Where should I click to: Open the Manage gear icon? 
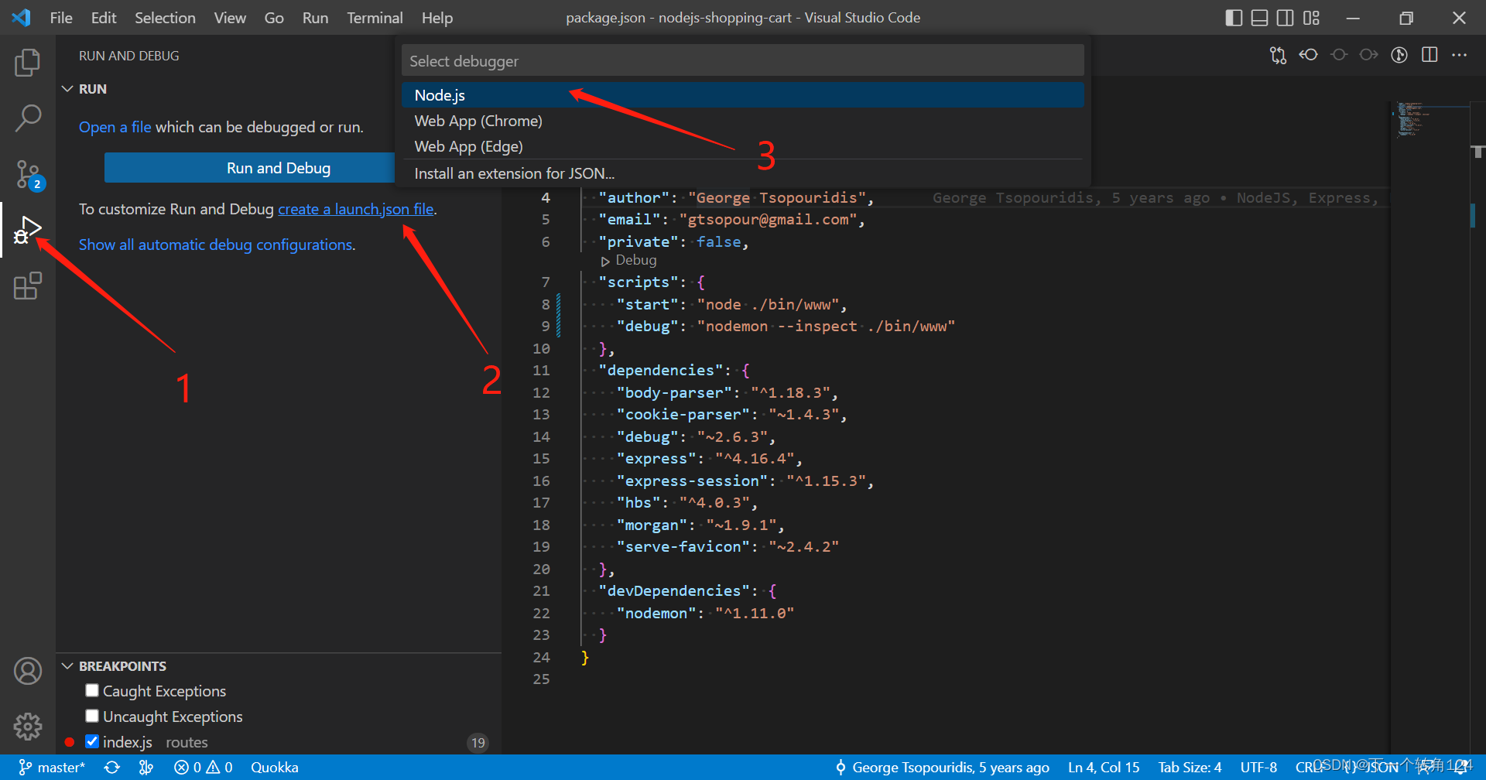click(28, 726)
